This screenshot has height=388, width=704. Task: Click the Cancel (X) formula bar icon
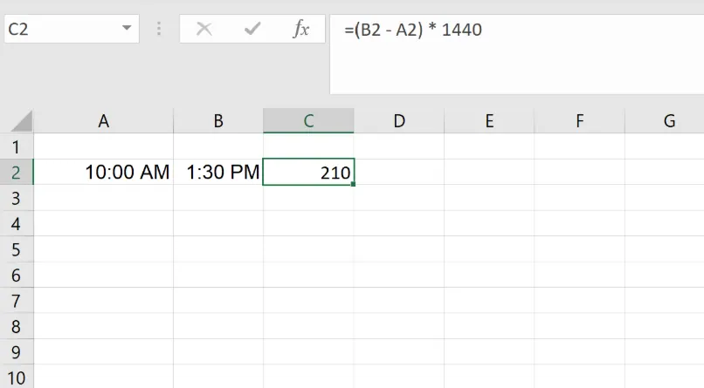coord(204,29)
